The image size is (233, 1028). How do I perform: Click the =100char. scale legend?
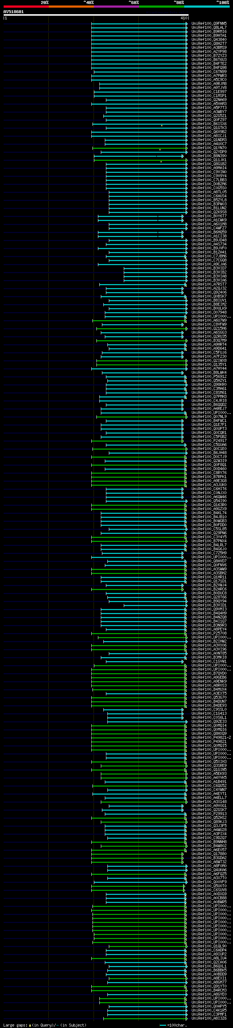173,1025
